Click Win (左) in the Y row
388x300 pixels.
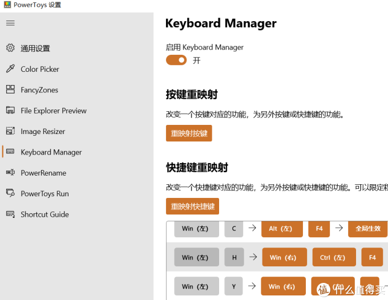tap(196, 286)
